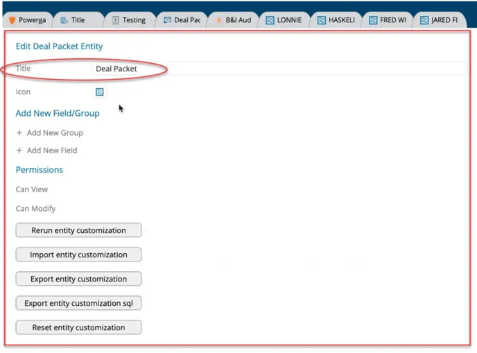Select the Can Modify permission row
Screen dimensions: 477x353
click(x=35, y=209)
